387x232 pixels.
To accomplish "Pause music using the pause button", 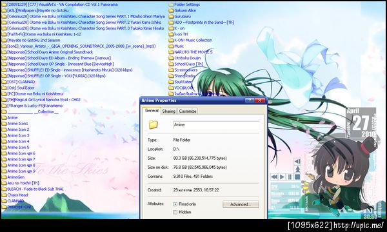I will tap(290, 177).
